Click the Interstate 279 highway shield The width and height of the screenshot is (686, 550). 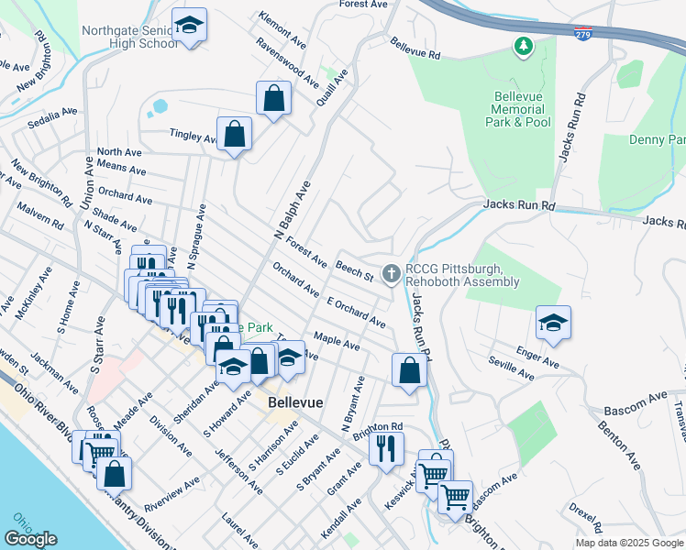[583, 34]
